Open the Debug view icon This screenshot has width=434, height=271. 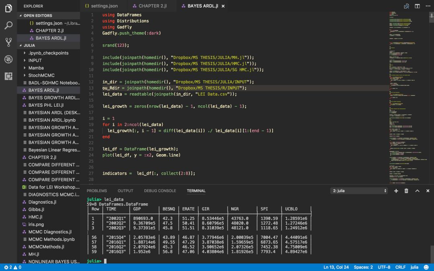click(8, 59)
